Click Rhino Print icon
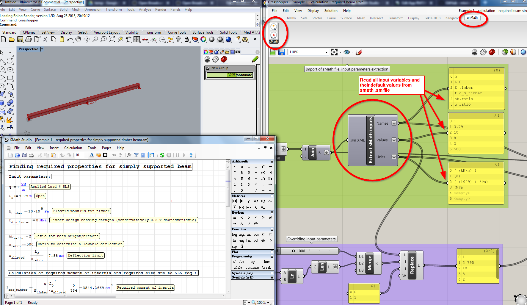 pos(28,39)
